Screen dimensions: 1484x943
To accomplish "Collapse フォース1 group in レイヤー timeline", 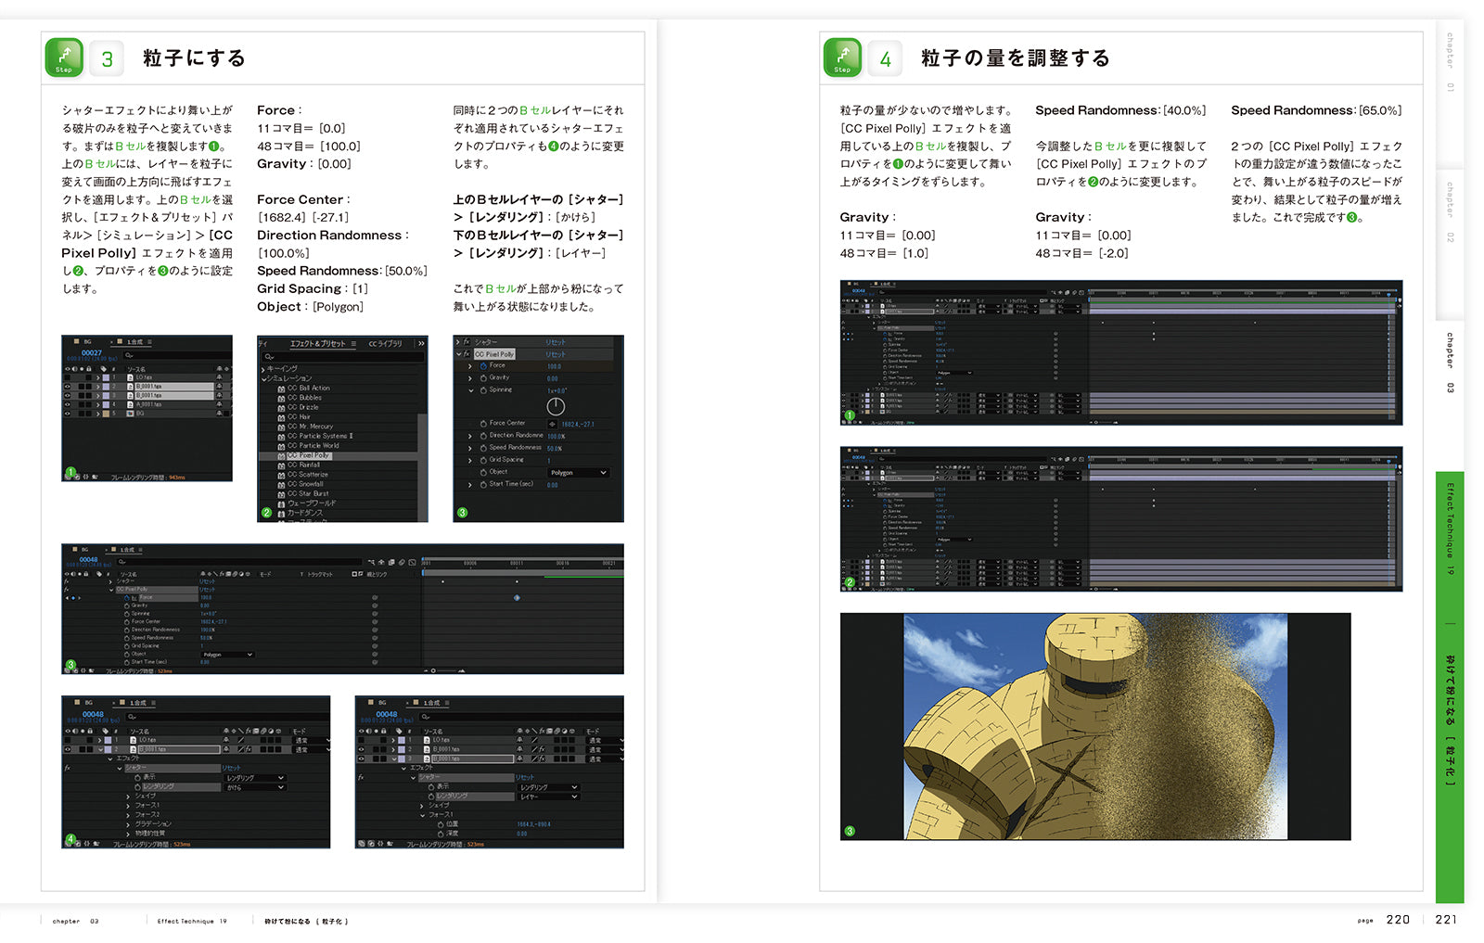I will coord(422,816).
